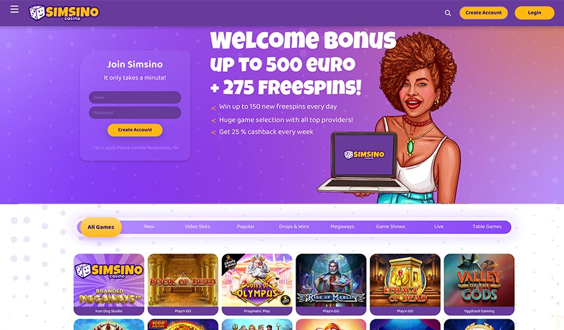Open the Video Slots tab
Screen dimensions: 564x330
tap(197, 227)
